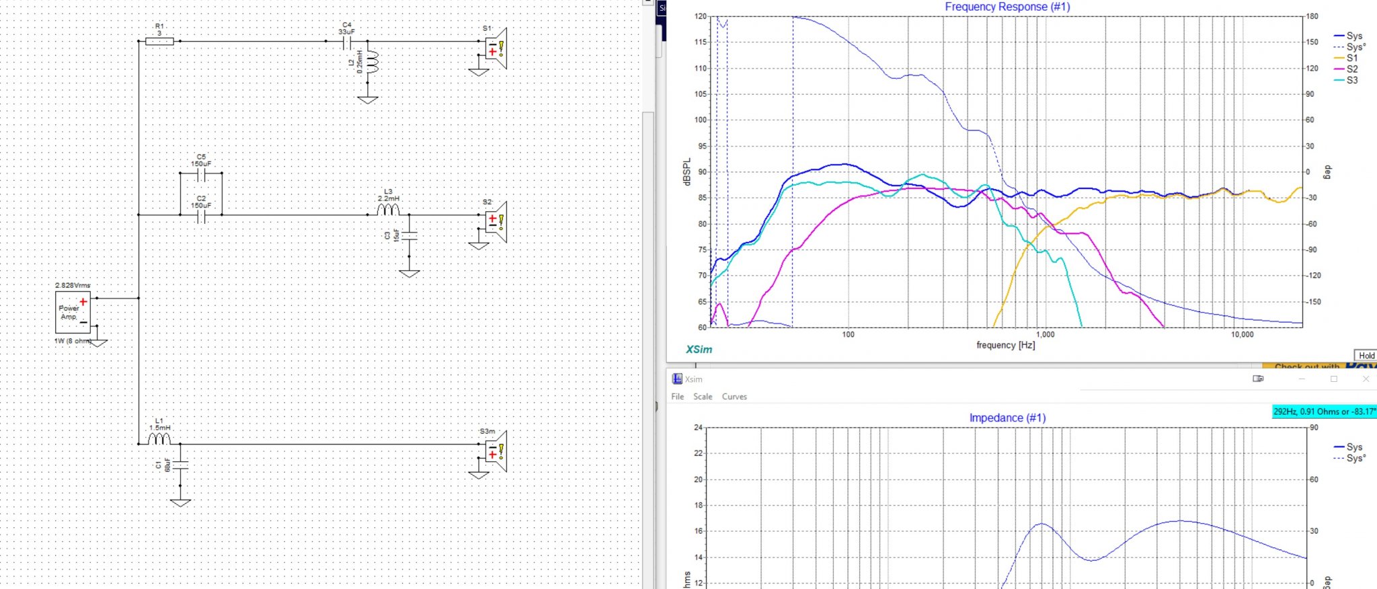Select capacitor C2 150uF
Image resolution: width=1377 pixels, height=589 pixels.
pos(201,215)
